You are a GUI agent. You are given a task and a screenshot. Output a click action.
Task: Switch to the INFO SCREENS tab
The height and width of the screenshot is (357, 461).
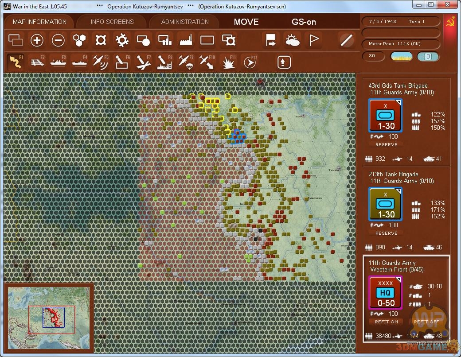112,22
